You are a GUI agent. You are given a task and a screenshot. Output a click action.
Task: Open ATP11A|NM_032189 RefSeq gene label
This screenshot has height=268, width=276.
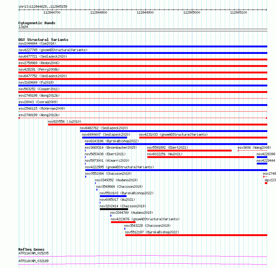tap(33, 261)
